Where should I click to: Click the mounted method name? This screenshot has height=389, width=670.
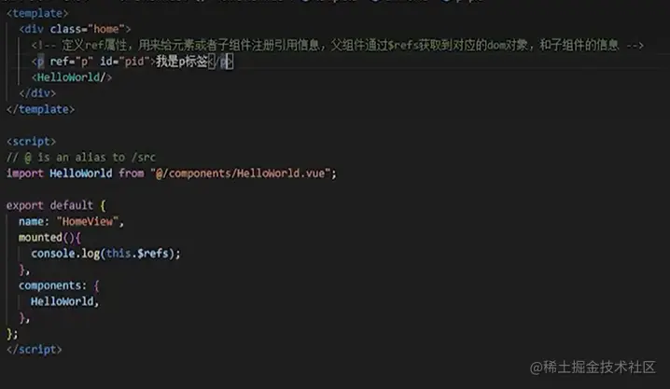tap(40, 238)
